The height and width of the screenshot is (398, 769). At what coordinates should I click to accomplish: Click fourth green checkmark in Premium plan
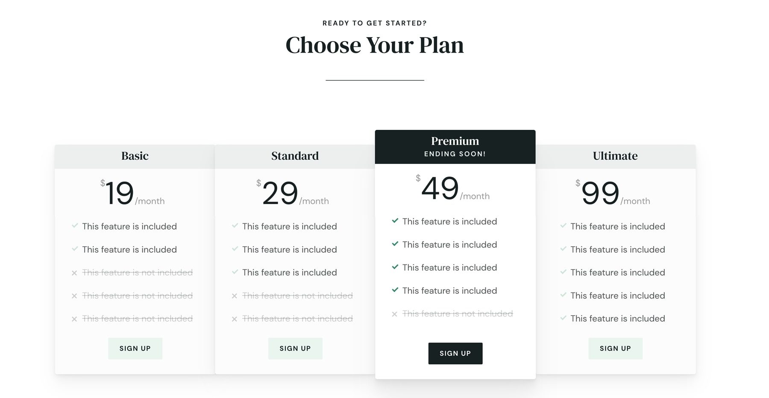click(x=395, y=290)
